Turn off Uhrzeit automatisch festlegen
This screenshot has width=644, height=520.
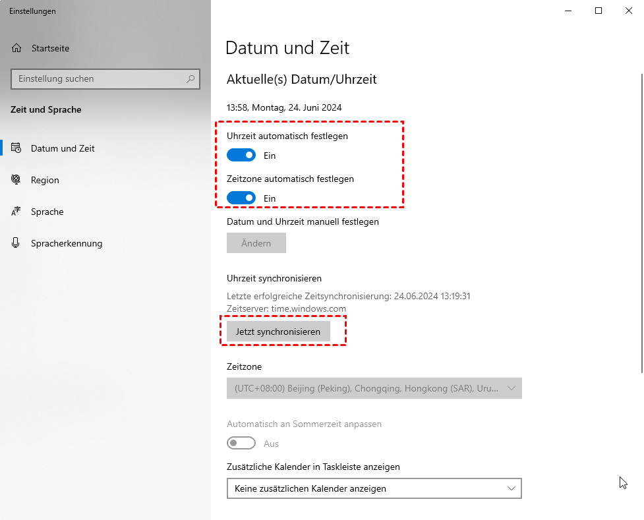click(x=241, y=156)
